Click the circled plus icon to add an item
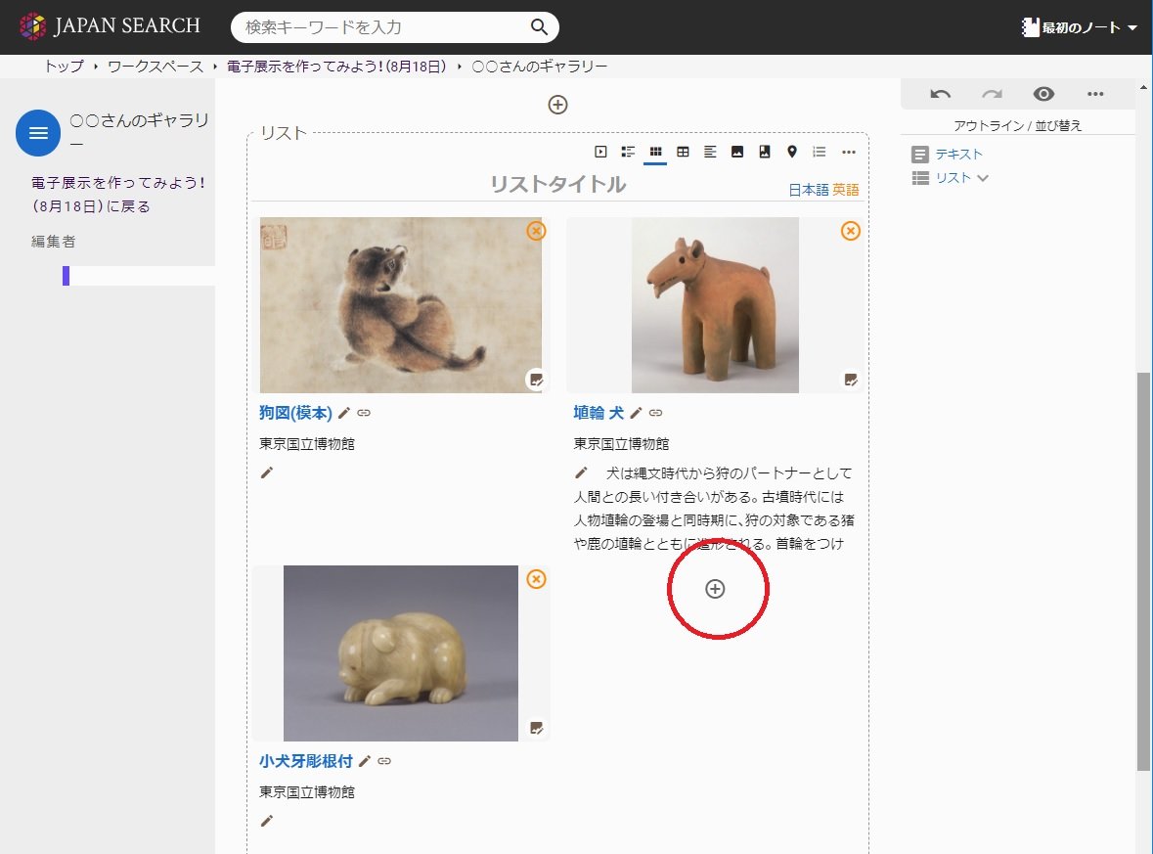This screenshot has height=854, width=1153. pos(715,589)
